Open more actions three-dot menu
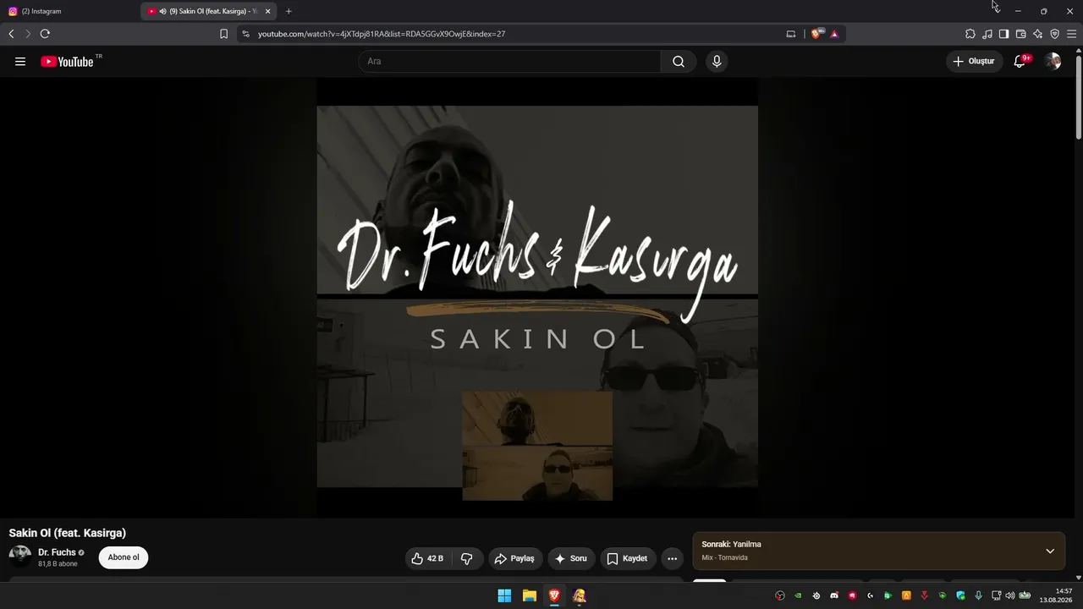Viewport: 1083px width, 609px height. coord(672,558)
